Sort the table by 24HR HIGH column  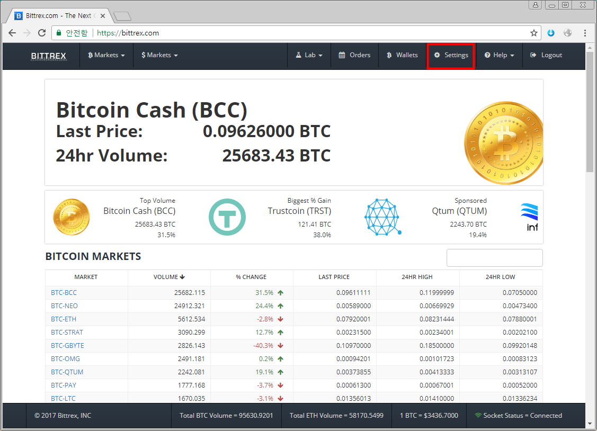click(417, 277)
